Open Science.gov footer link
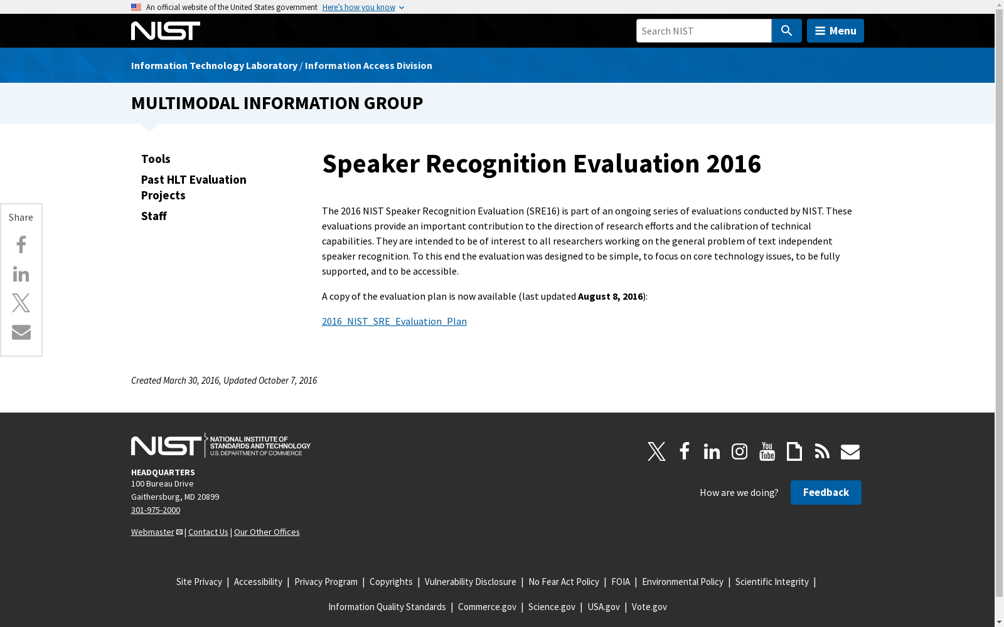Screen dimensions: 1004x627 pos(552,607)
